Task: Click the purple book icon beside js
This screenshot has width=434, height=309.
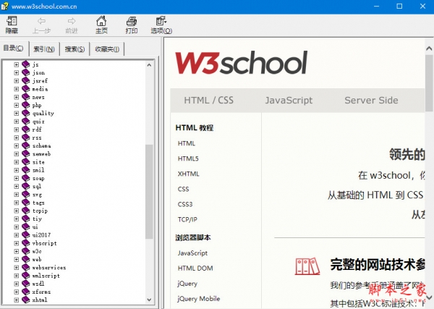Action: click(26, 64)
